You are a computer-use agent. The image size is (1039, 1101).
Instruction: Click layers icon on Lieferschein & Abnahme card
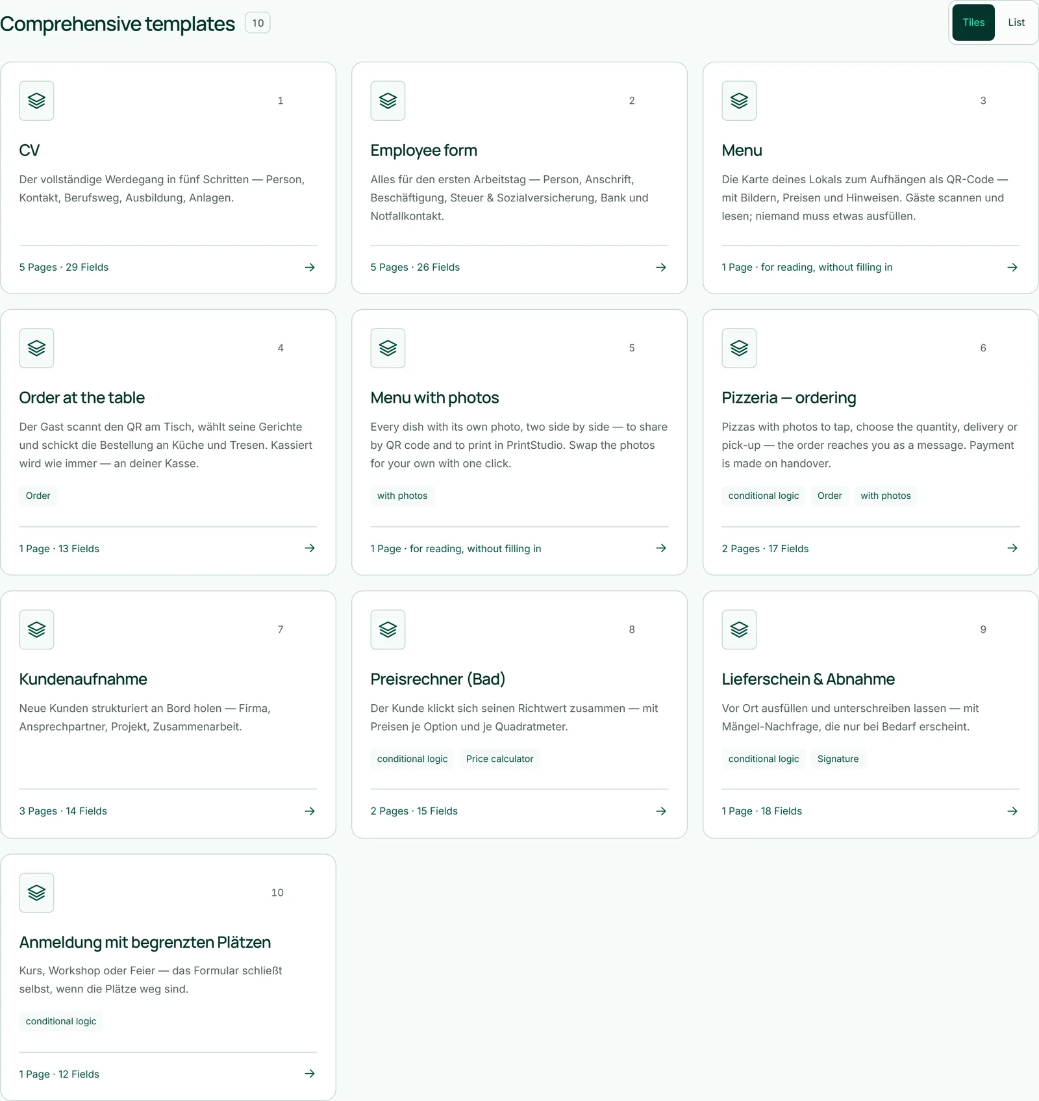739,629
